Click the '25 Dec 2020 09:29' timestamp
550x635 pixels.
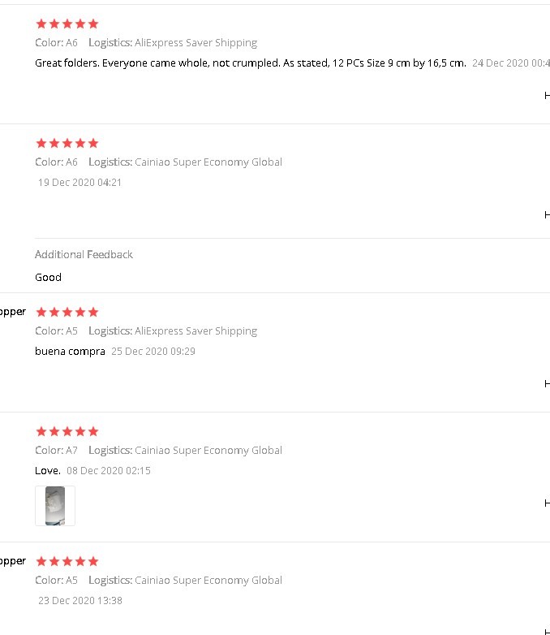click(153, 352)
